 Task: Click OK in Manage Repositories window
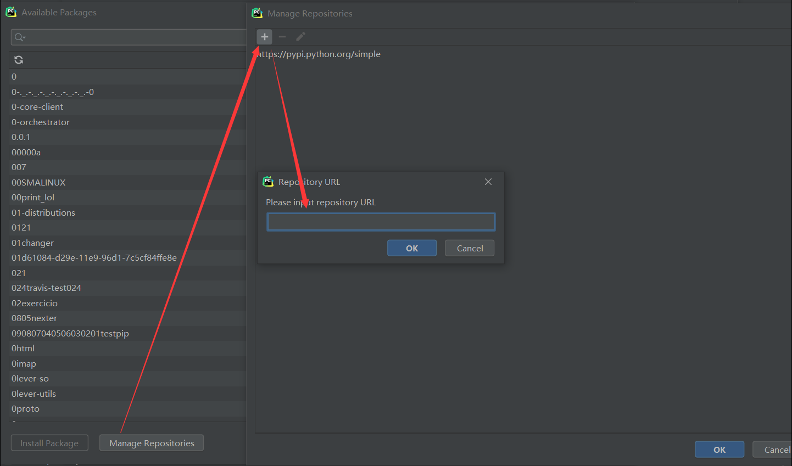720,450
